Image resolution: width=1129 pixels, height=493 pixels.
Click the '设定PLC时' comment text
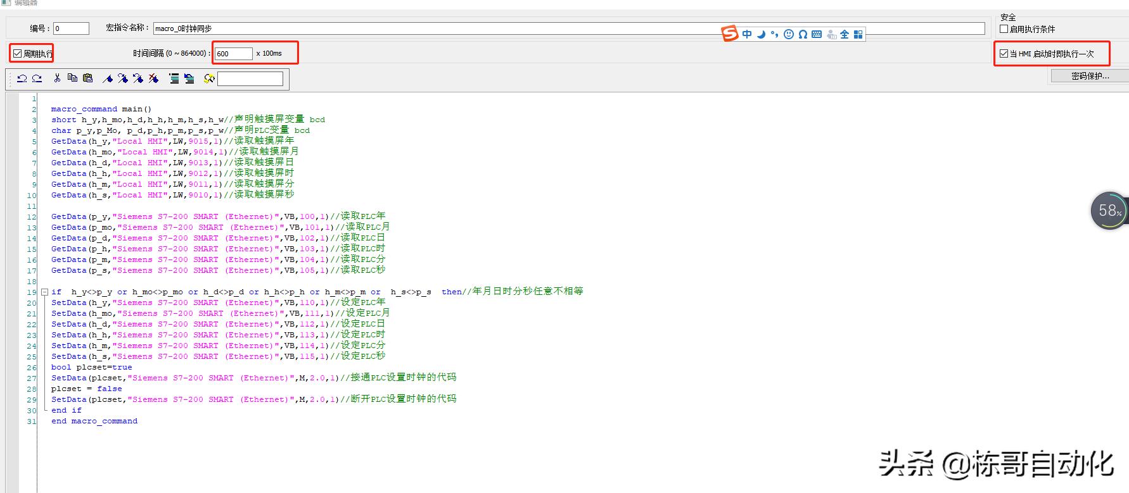(x=362, y=334)
